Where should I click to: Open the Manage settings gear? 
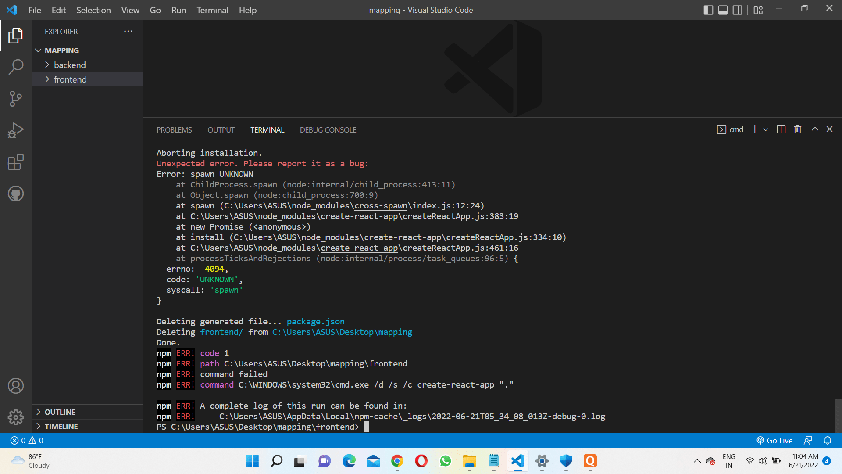point(16,417)
